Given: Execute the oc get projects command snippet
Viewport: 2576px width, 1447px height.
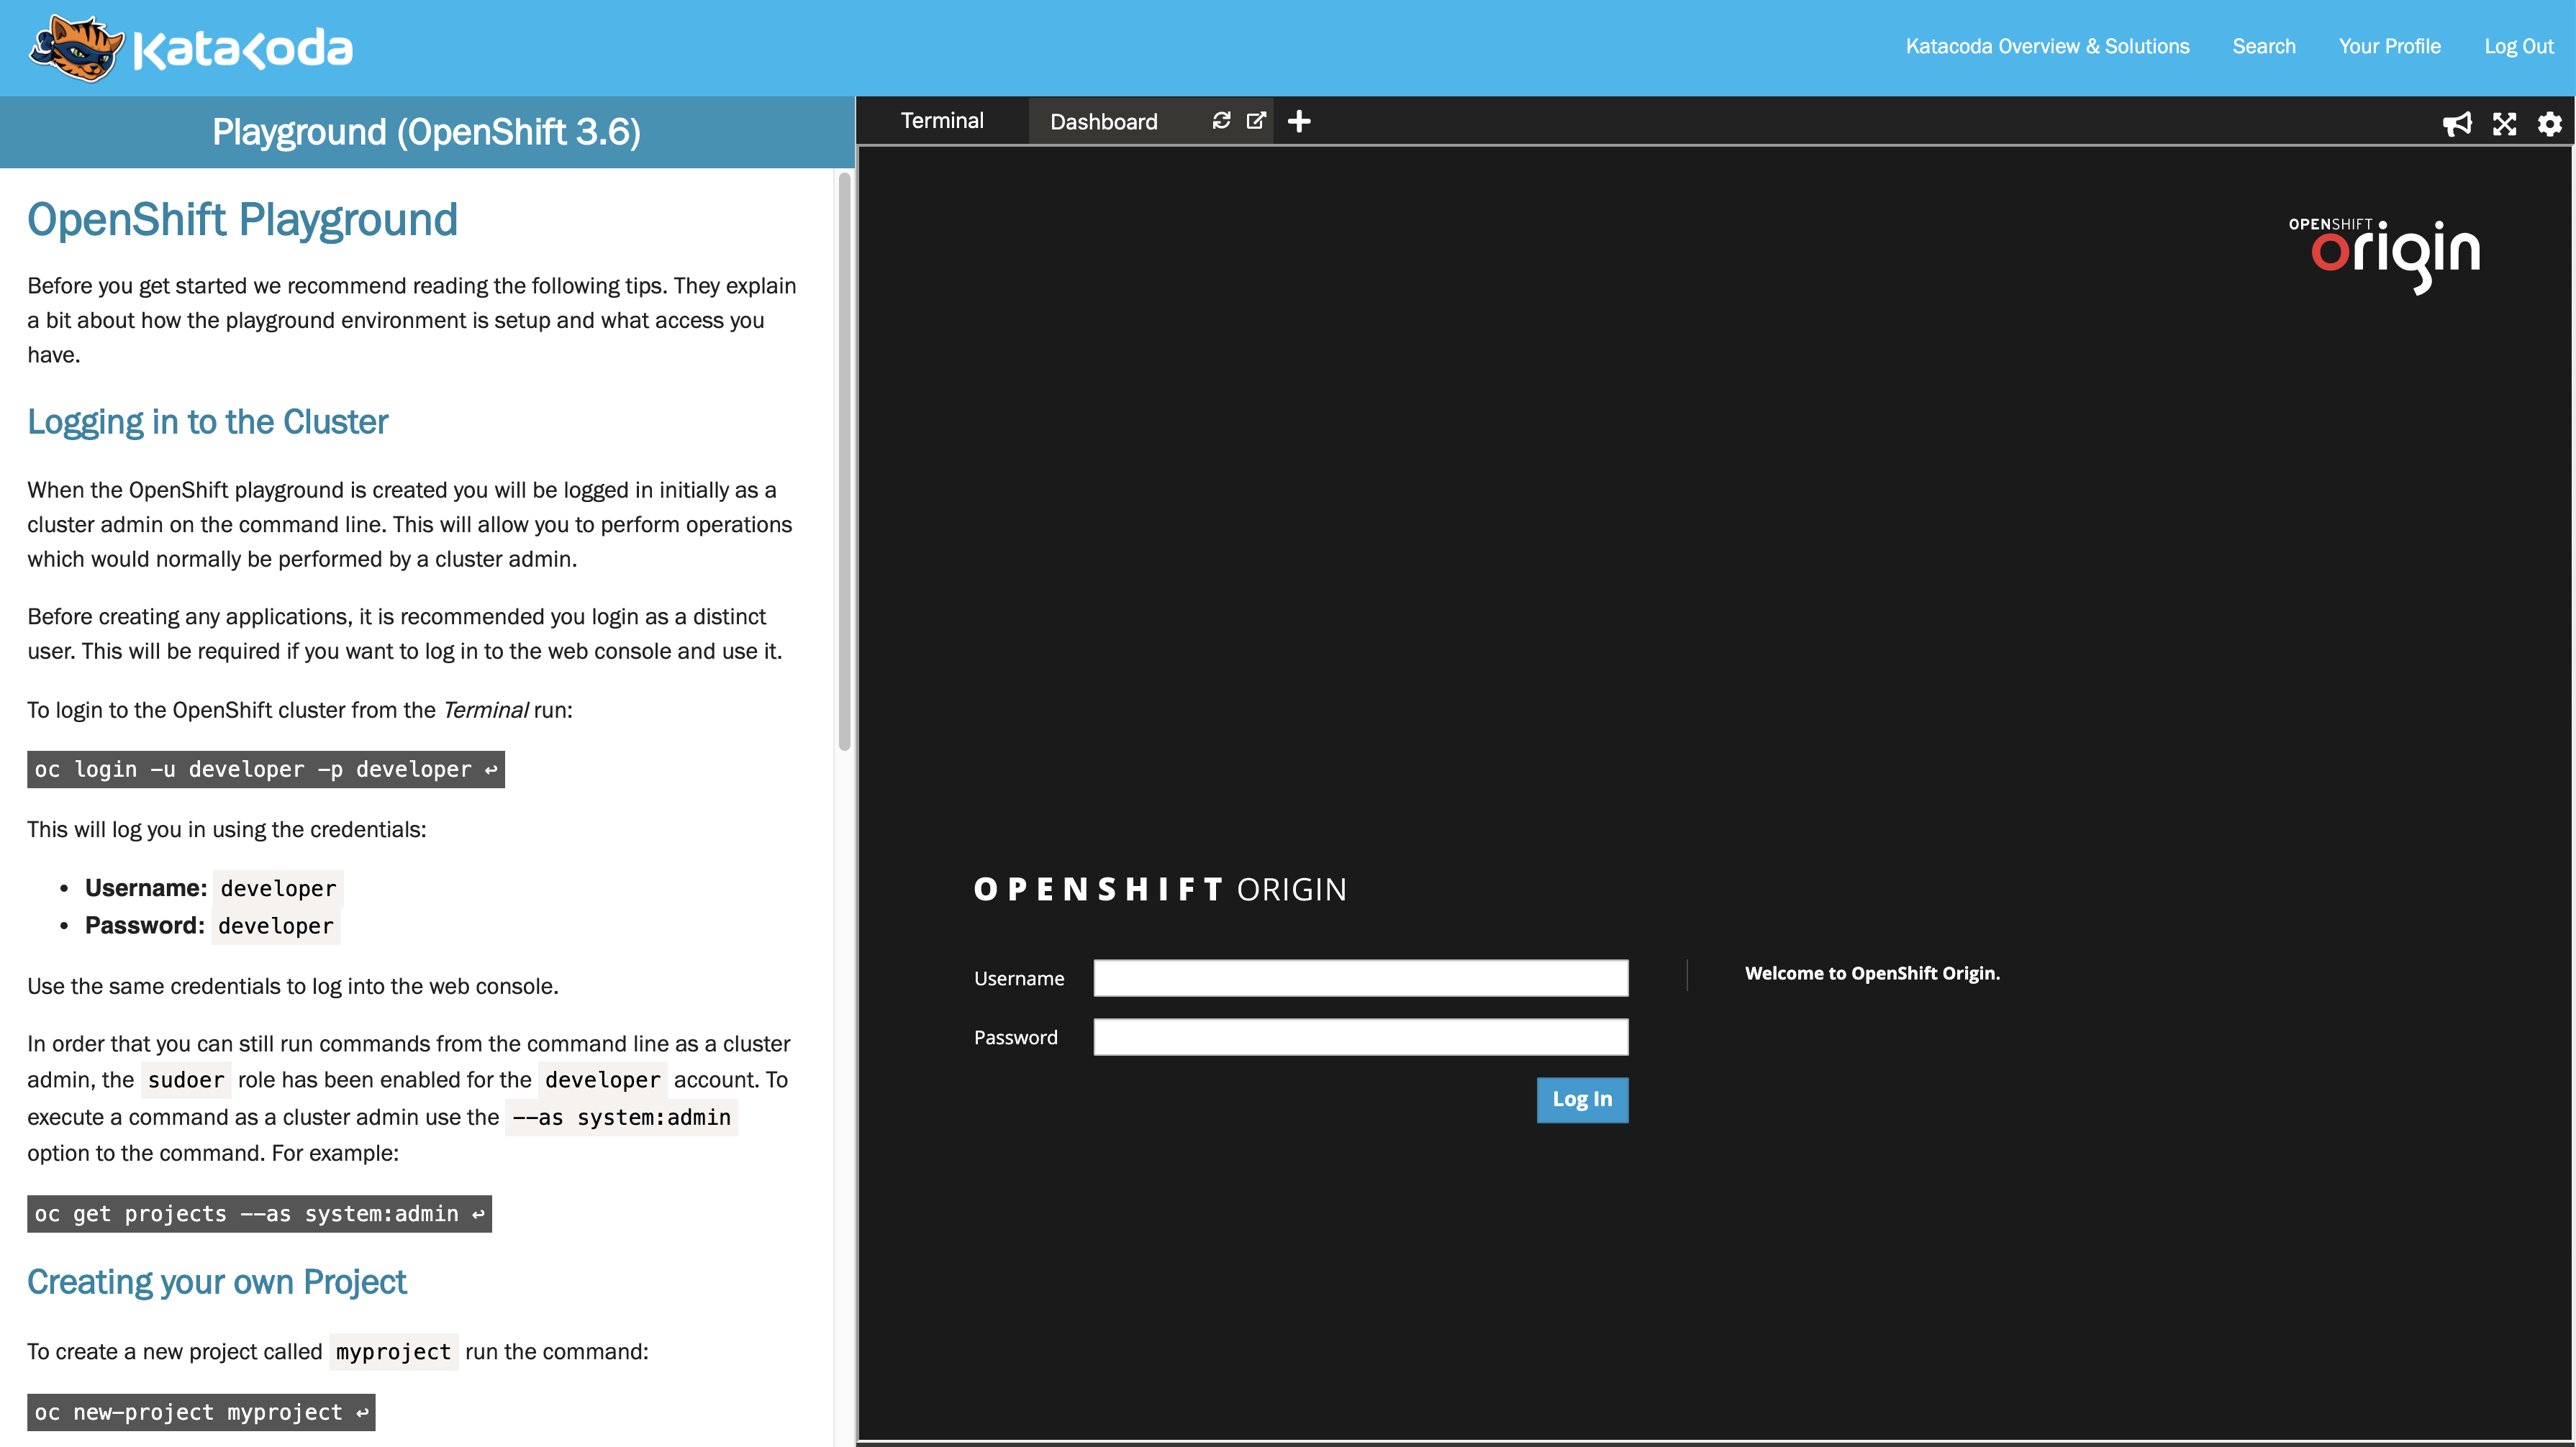Looking at the screenshot, I should click(259, 1213).
